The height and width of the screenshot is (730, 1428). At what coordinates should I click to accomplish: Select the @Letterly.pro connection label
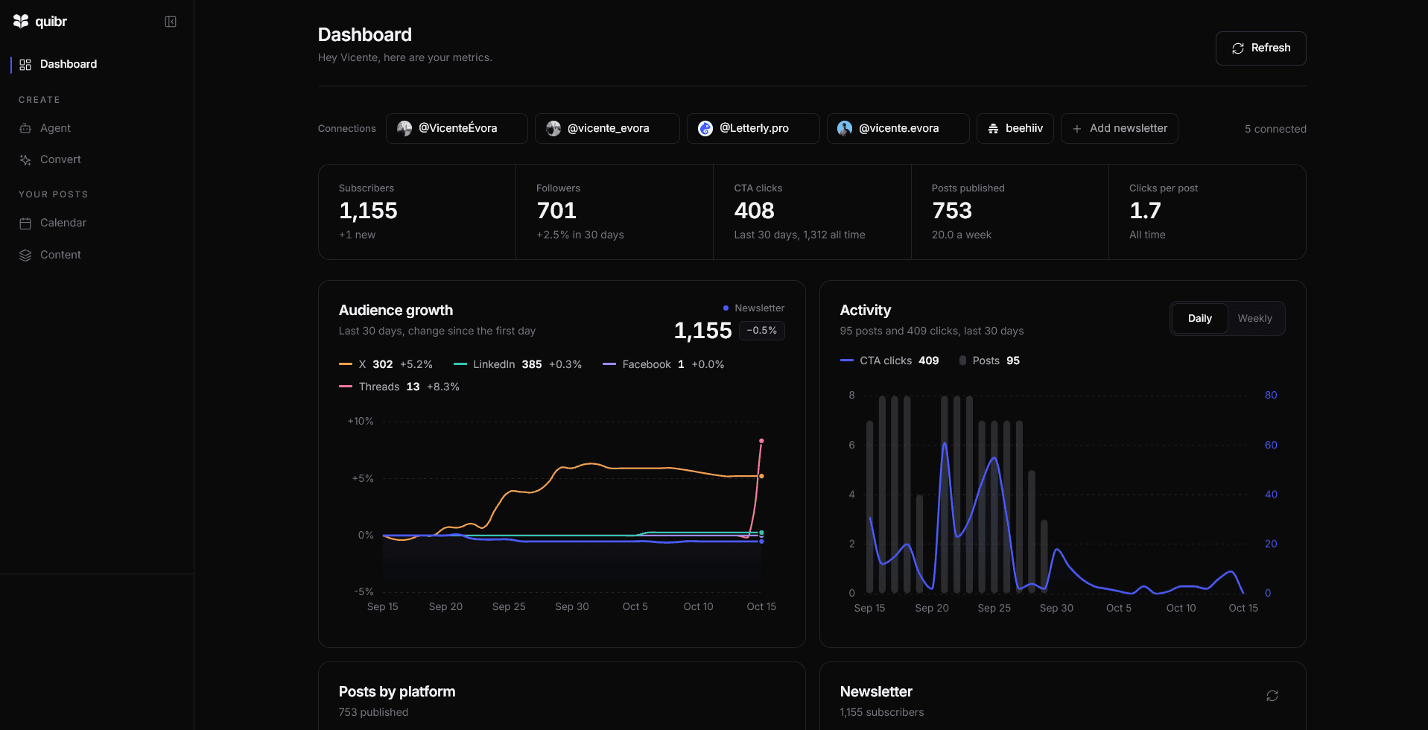click(754, 128)
